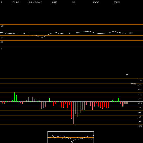Screen dimensions: 143x143
Task: Click the 'SI MunafaSutraR' header label
Action: coord(35,2)
